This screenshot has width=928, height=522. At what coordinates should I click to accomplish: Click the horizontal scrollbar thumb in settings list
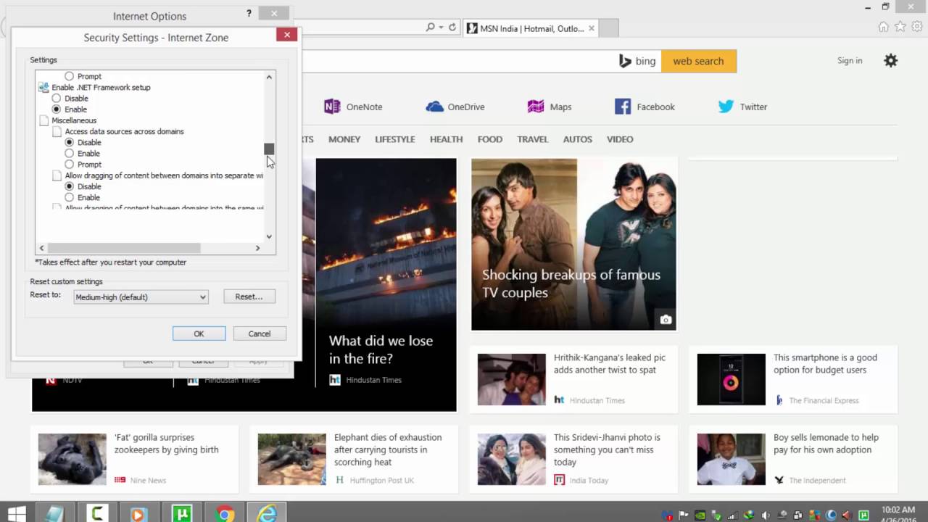coord(124,248)
